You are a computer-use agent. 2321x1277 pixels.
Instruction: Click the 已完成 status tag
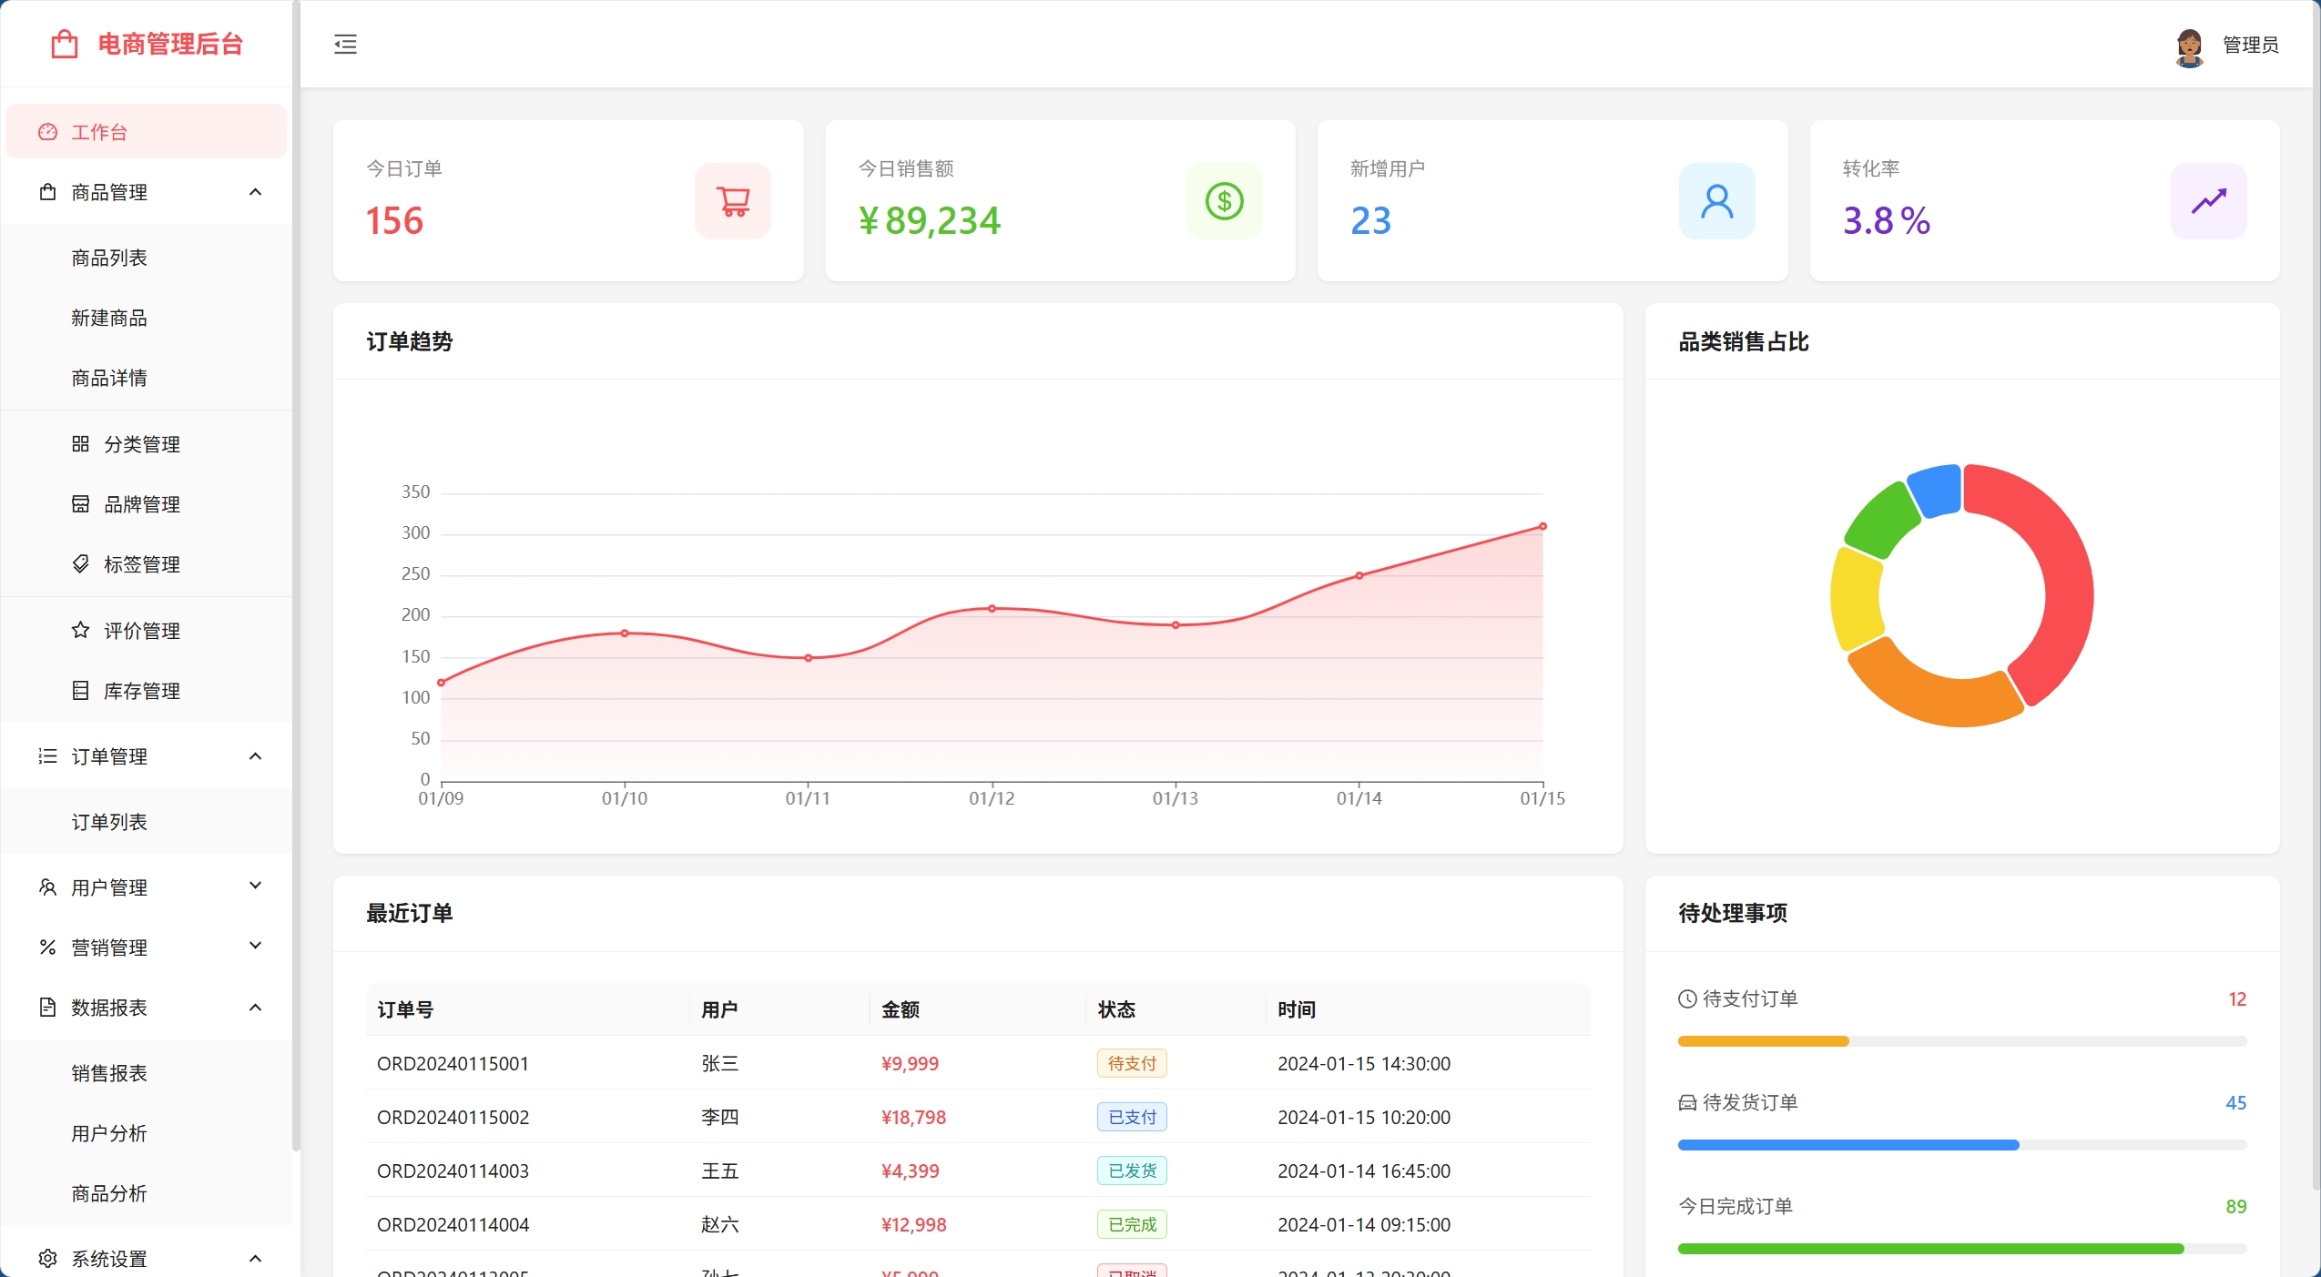1132,1224
